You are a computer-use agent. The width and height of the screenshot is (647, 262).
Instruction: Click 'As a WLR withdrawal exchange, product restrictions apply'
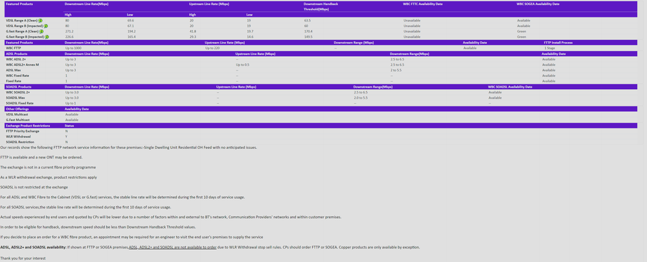[x=49, y=177]
